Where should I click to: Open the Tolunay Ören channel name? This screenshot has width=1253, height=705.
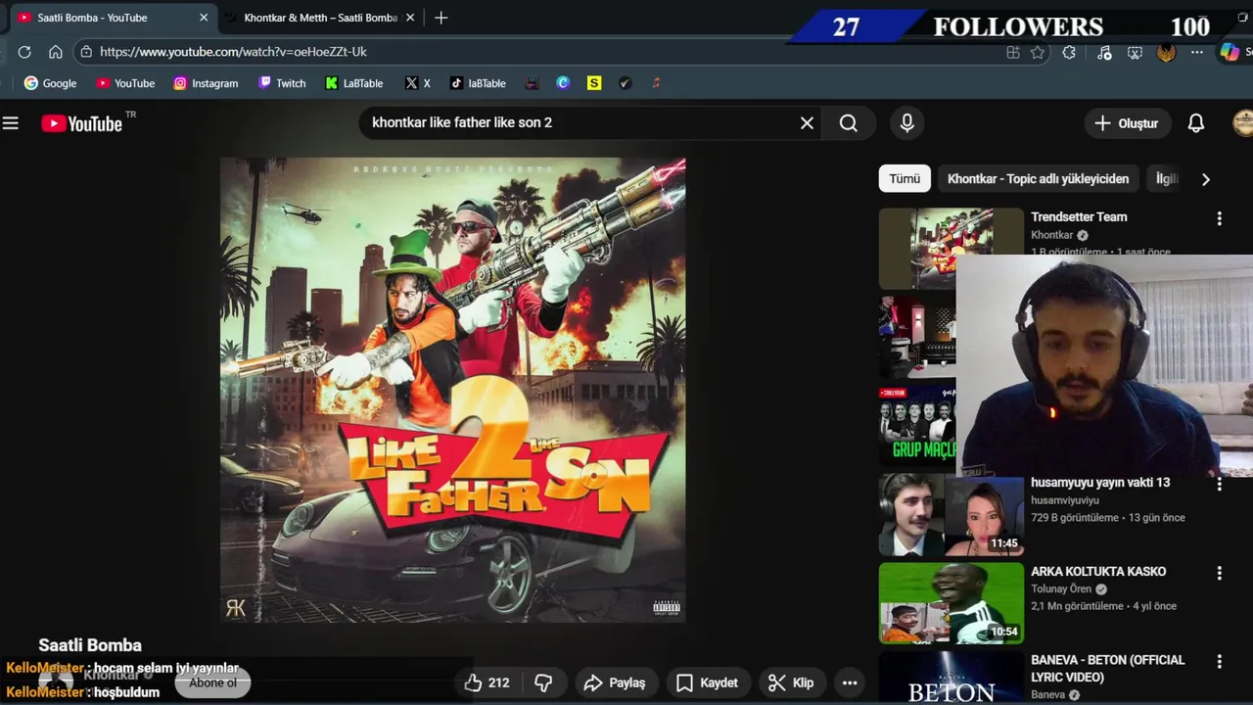(x=1061, y=588)
